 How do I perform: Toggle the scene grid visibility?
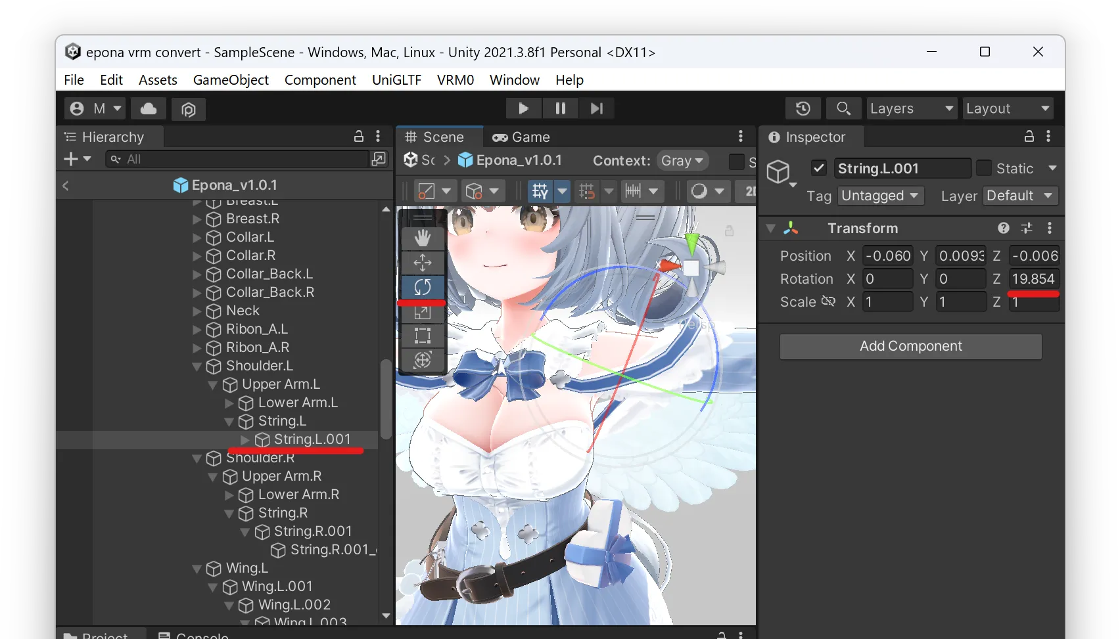(540, 191)
